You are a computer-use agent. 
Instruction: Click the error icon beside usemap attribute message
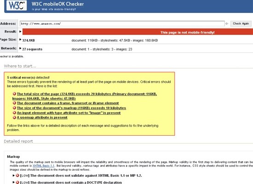pyautogui.click(x=14, y=117)
